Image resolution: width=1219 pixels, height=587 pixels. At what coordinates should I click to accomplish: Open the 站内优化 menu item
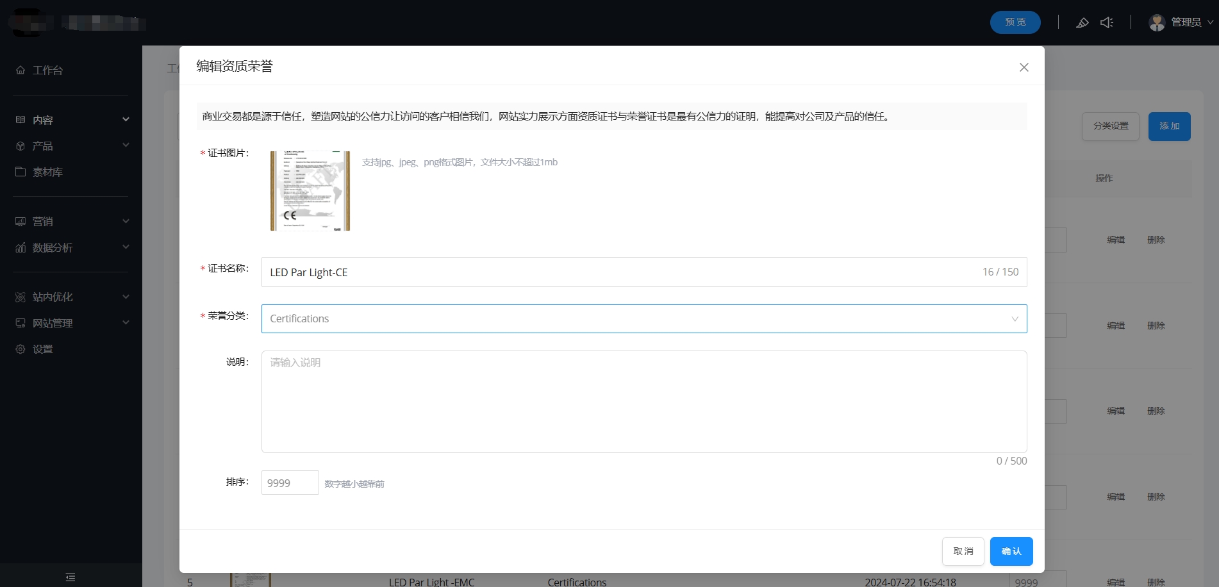point(70,297)
